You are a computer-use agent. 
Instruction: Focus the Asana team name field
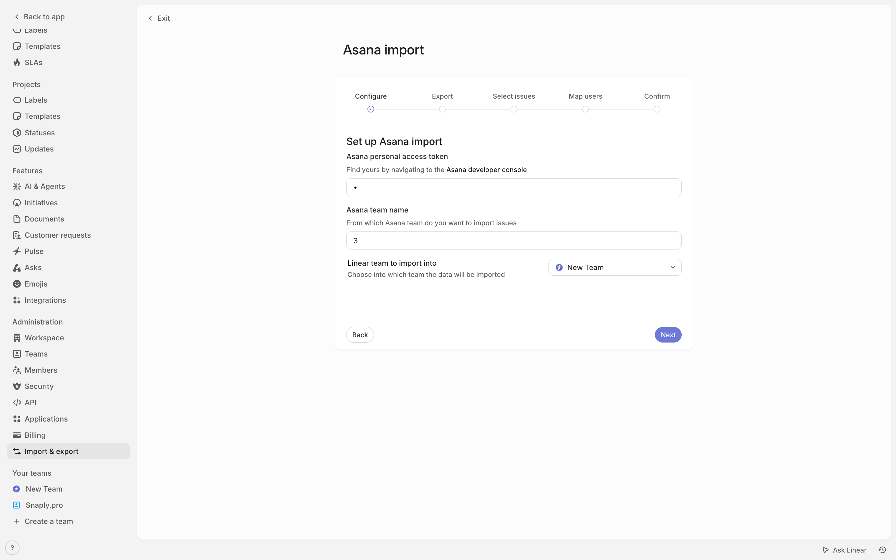(x=514, y=241)
